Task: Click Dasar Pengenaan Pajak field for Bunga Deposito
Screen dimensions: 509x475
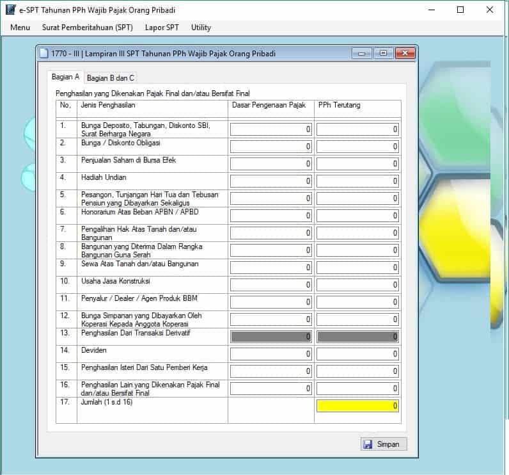Action: [271, 129]
